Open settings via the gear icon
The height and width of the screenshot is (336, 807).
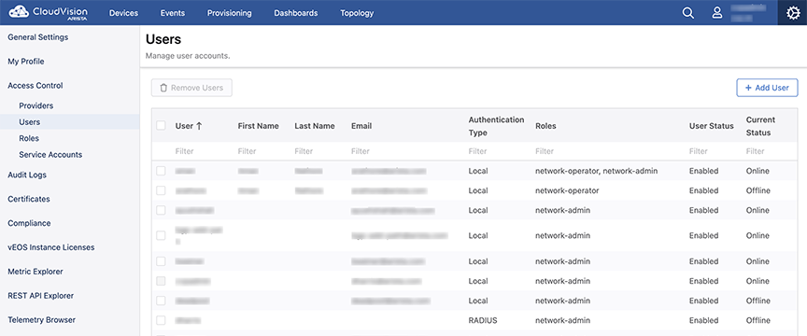pos(792,13)
